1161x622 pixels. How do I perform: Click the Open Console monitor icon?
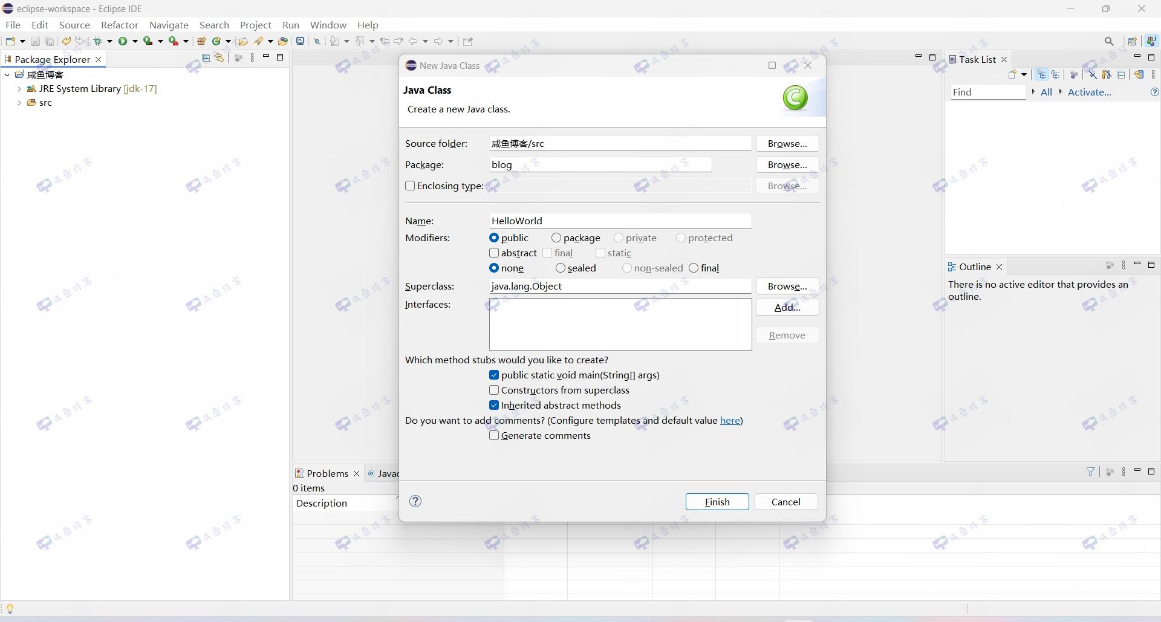point(300,41)
